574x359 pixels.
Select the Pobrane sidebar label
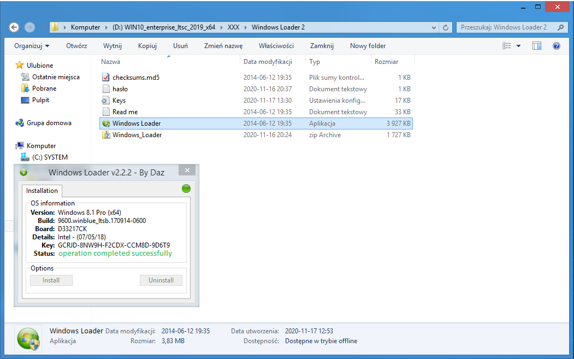[44, 89]
